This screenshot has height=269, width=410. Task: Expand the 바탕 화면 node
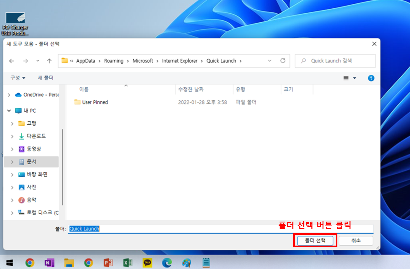(x=12, y=175)
